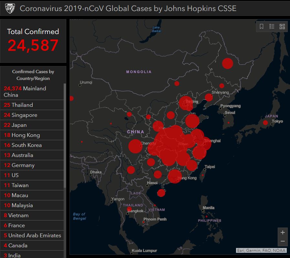Select Mainland China in country list
290x258 pixels.
pyautogui.click(x=32, y=92)
